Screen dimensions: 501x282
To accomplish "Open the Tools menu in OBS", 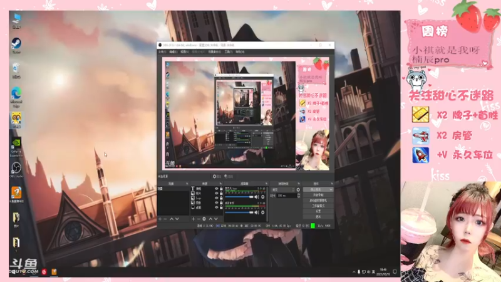I will (x=229, y=52).
